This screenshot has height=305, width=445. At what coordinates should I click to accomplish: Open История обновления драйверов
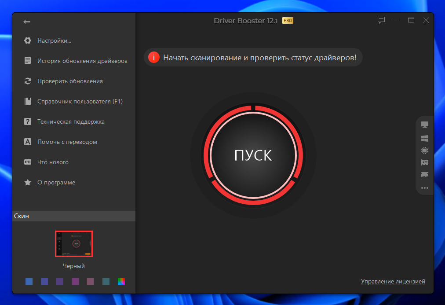(81, 61)
